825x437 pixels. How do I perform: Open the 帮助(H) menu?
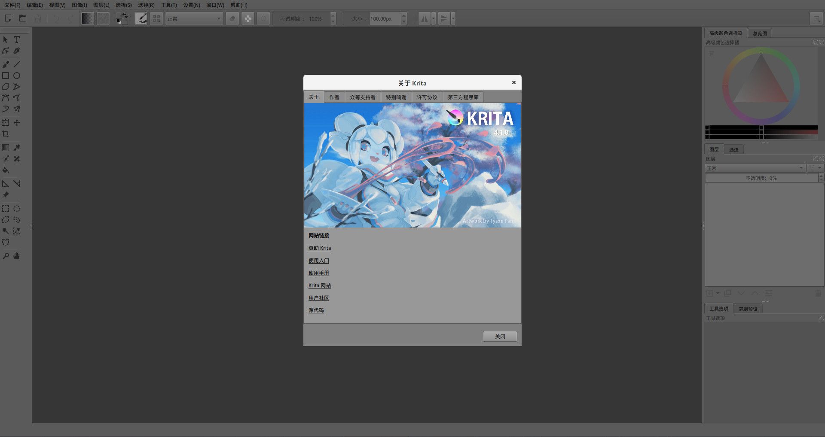coord(238,5)
